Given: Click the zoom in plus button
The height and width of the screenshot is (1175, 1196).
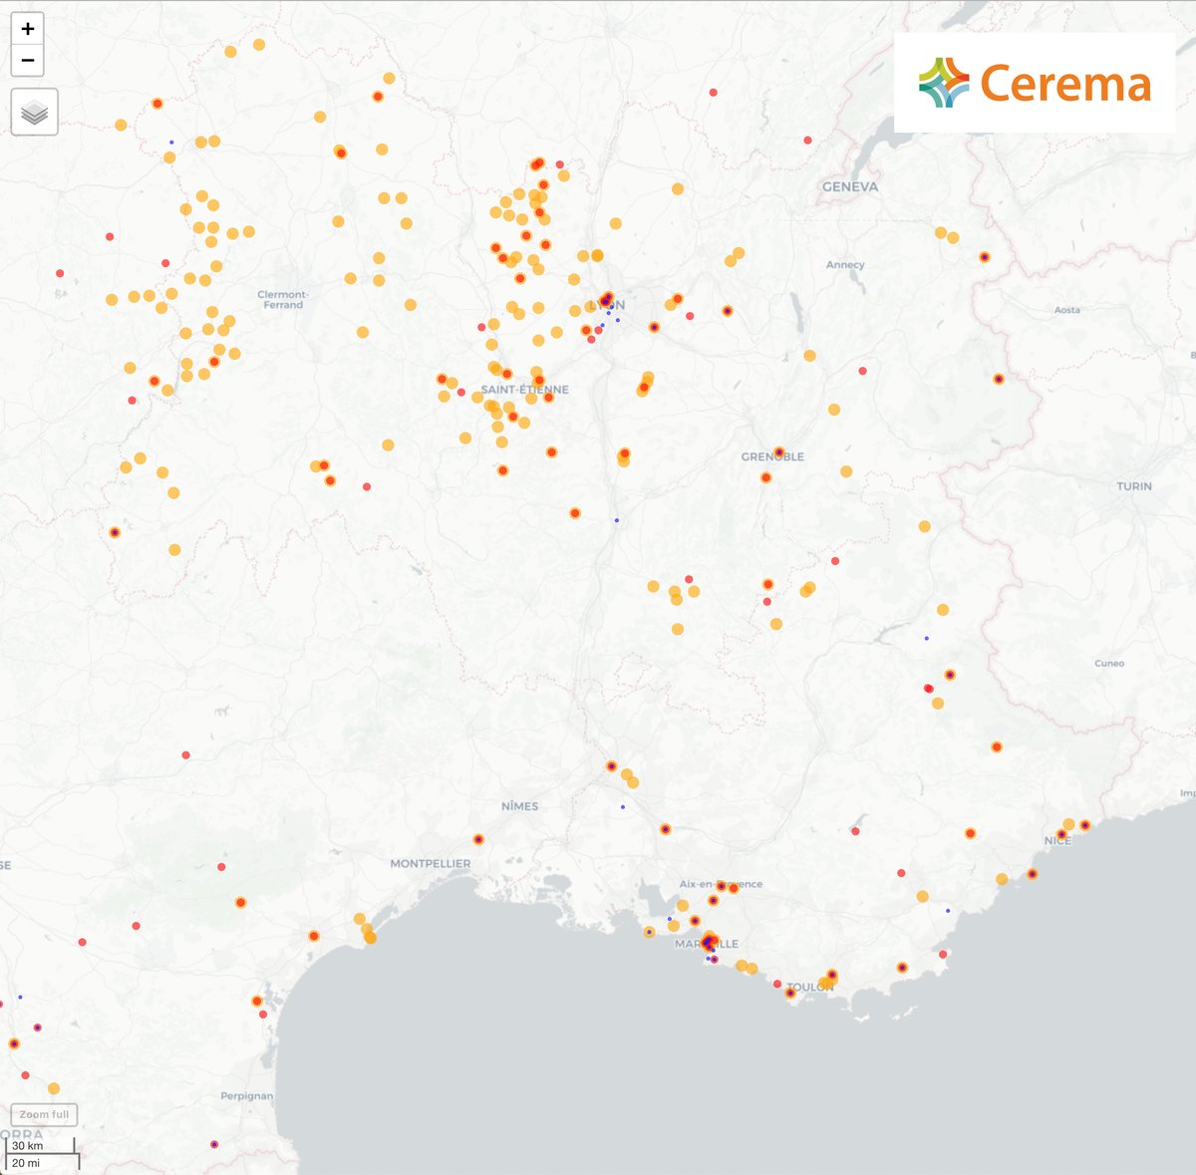Looking at the screenshot, I should pos(28,29).
